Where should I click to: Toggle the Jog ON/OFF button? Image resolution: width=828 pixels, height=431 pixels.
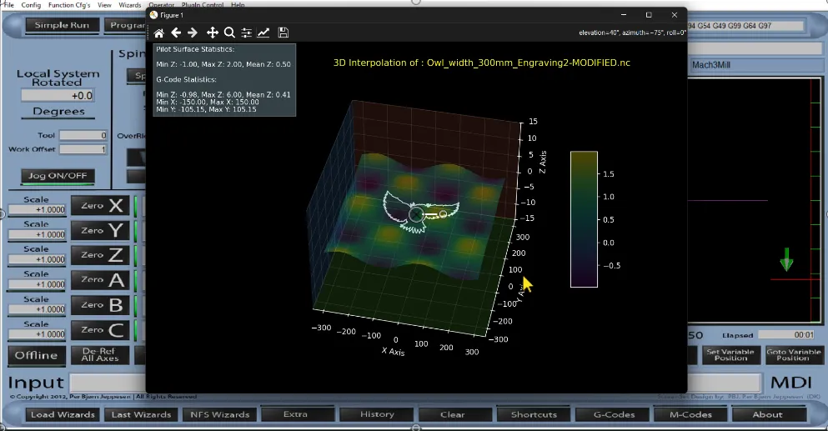click(58, 177)
